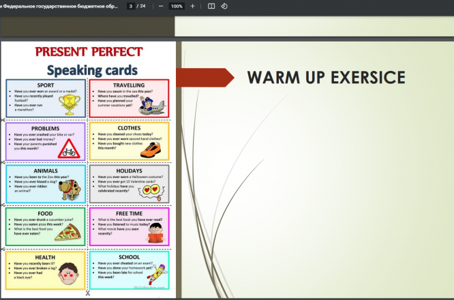Click the CLOTHES card heading
Viewport: 454px width, 300px height.
[129, 128]
